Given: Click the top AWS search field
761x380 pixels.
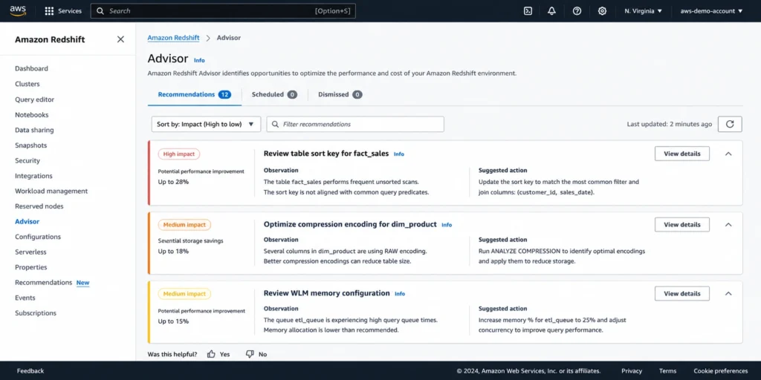Looking at the screenshot, I should pos(223,10).
